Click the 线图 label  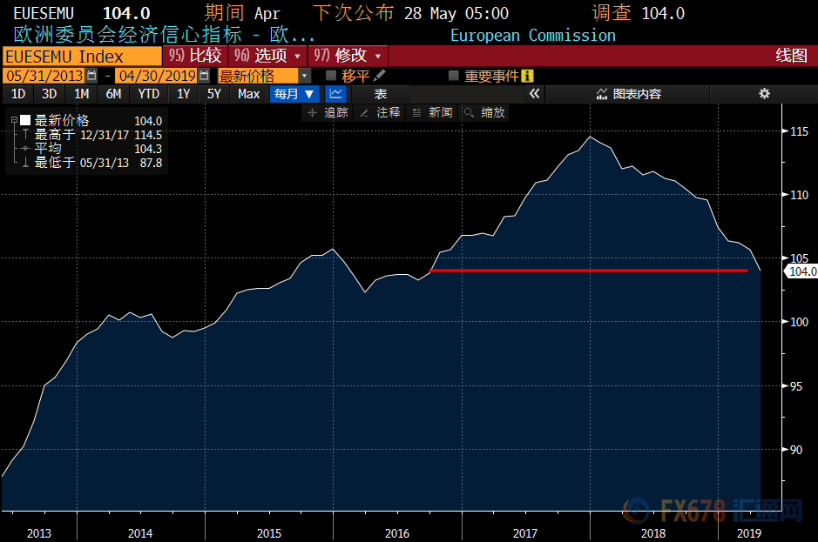(x=791, y=55)
